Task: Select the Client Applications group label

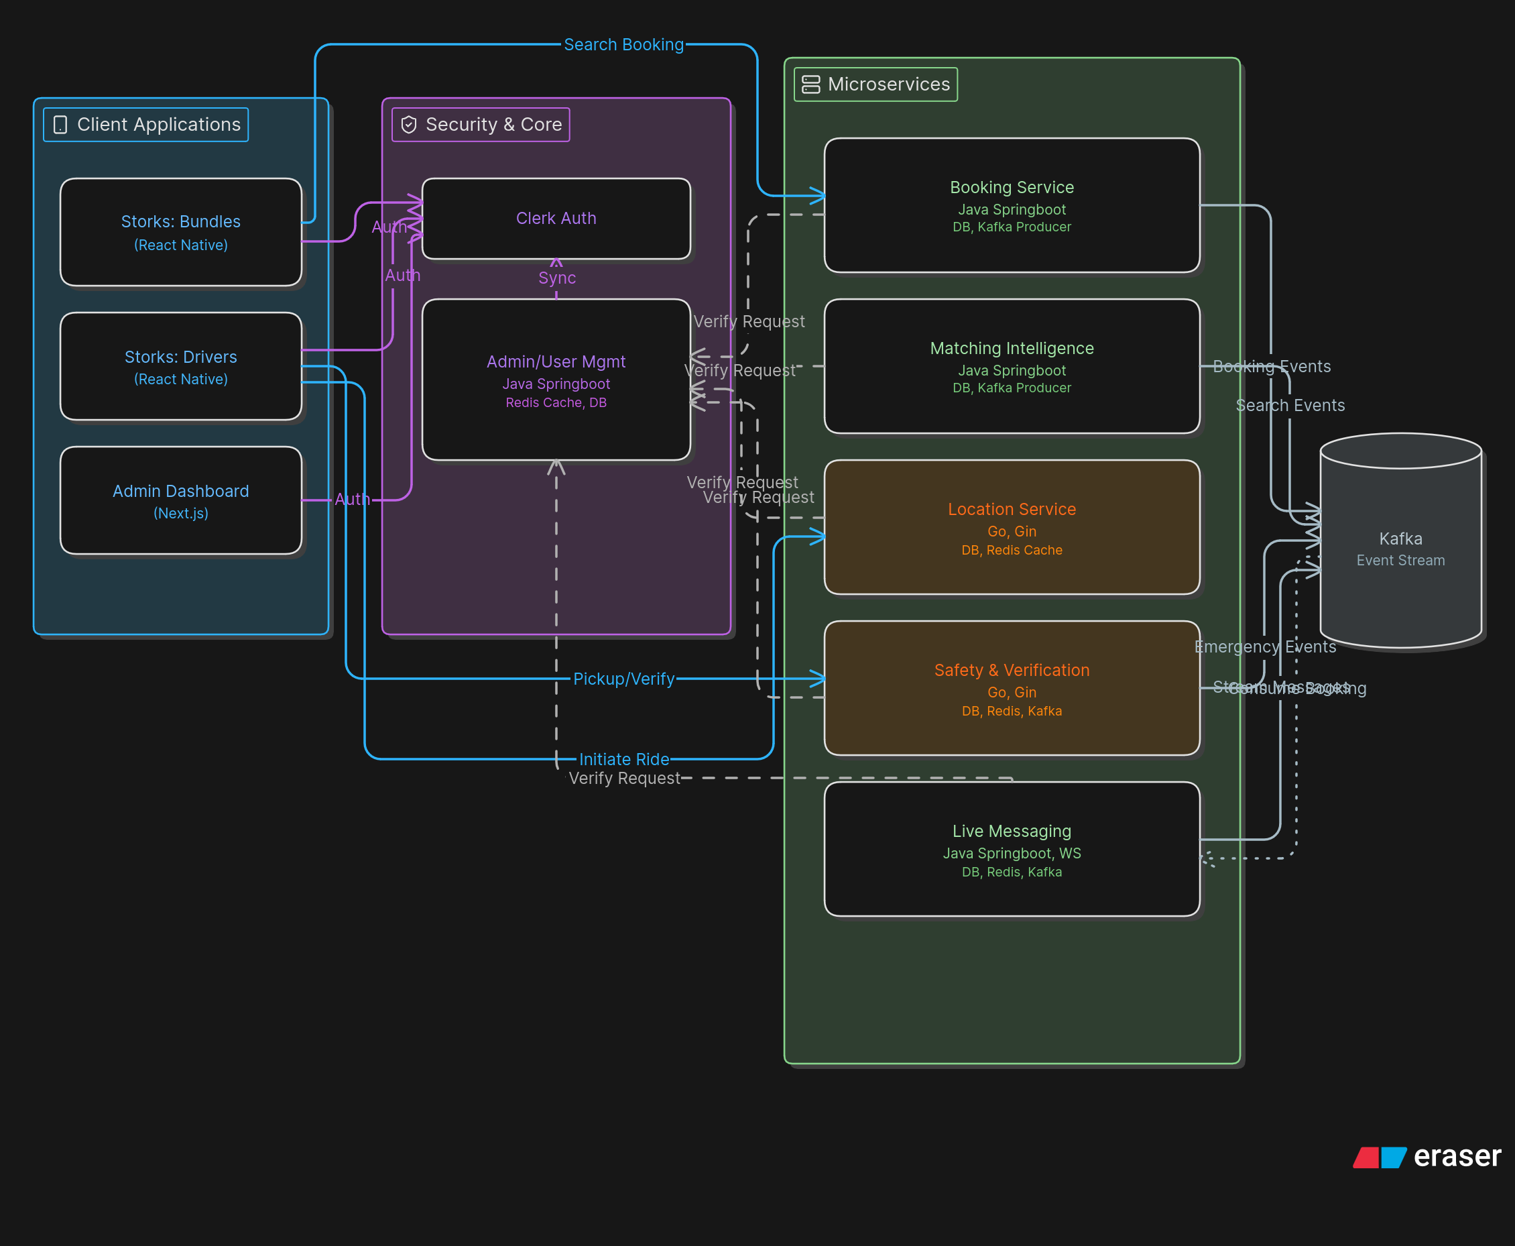Action: [146, 125]
